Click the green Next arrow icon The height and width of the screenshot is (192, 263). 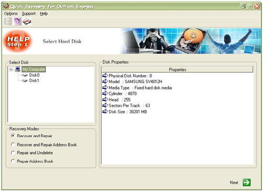coord(247,183)
